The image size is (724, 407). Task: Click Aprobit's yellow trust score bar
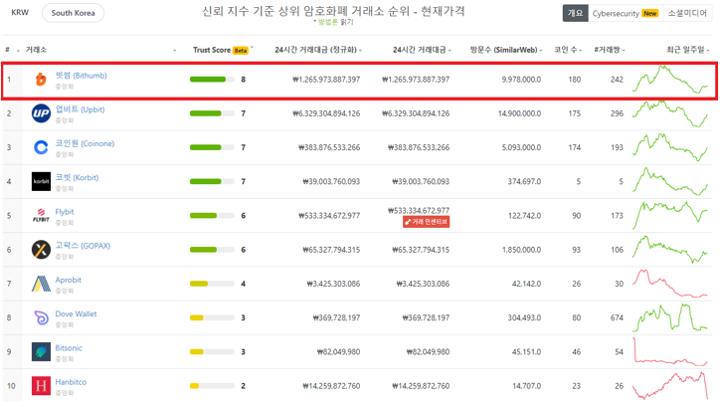pos(212,284)
